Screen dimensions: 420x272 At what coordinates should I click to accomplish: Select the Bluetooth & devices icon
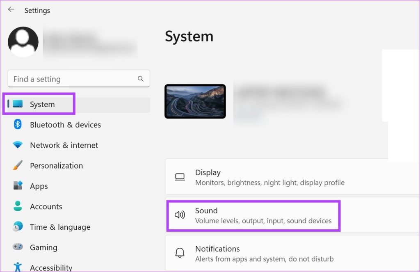pos(18,125)
